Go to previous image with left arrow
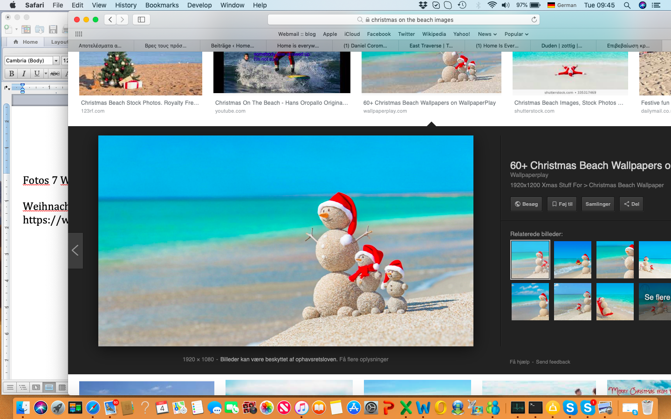Image resolution: width=671 pixels, height=419 pixels. click(75, 250)
